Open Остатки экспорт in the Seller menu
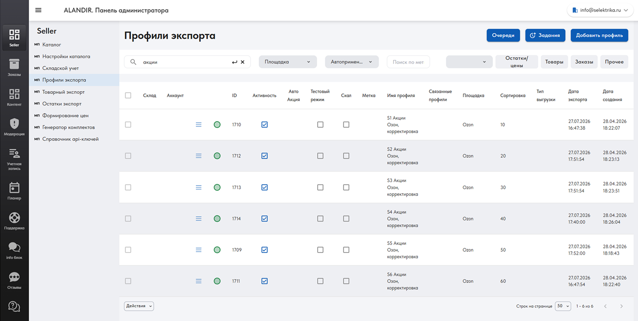638x321 pixels. (62, 104)
